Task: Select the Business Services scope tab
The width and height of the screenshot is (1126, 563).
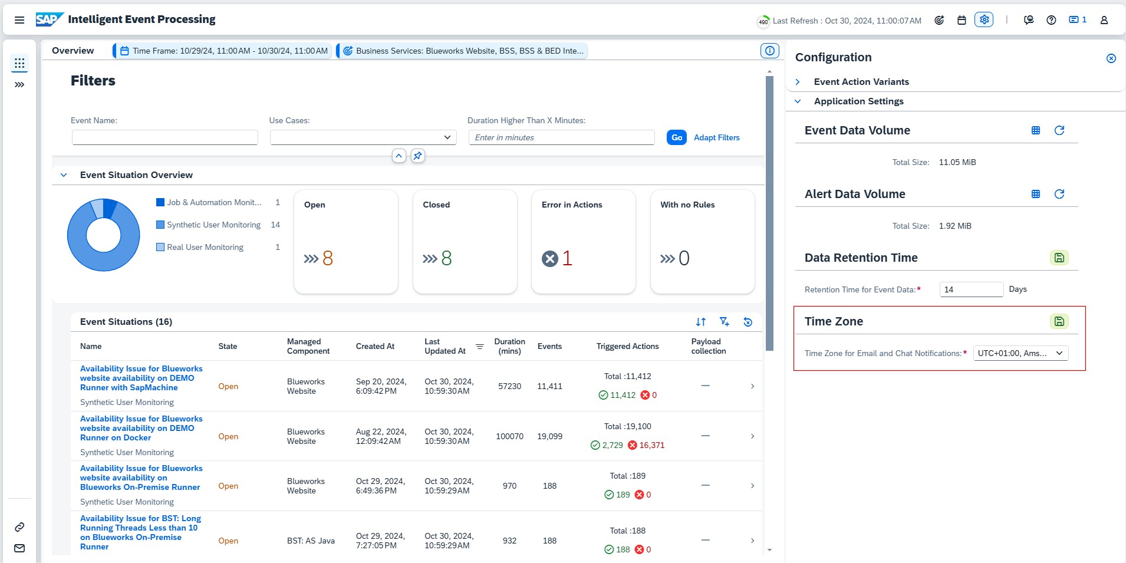Action: pyautogui.click(x=463, y=51)
